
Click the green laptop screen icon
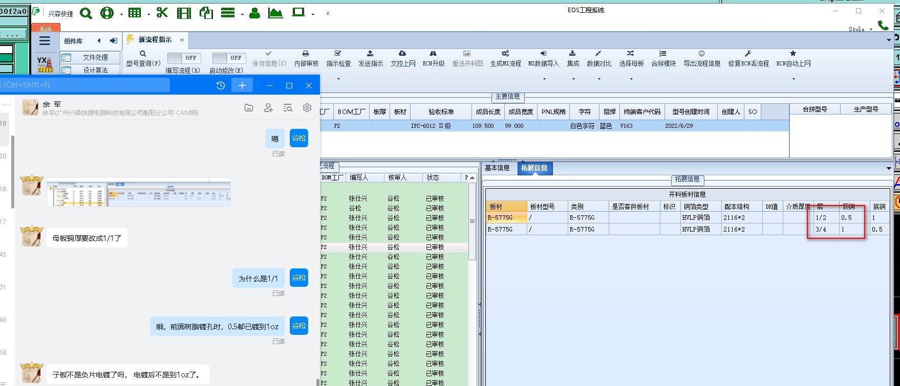pyautogui.click(x=298, y=13)
